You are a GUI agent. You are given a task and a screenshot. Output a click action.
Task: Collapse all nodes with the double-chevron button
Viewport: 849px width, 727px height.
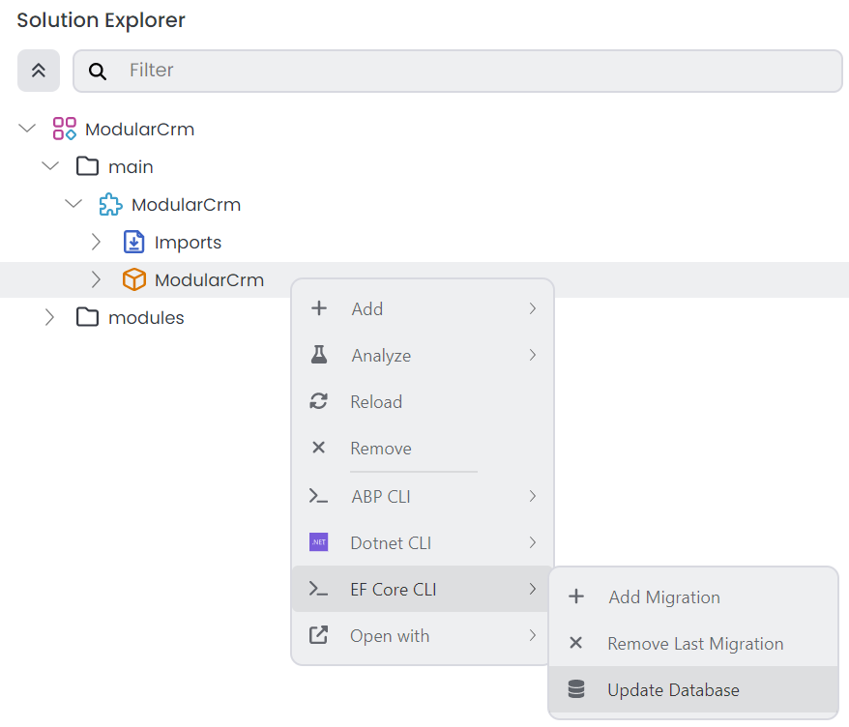point(39,71)
